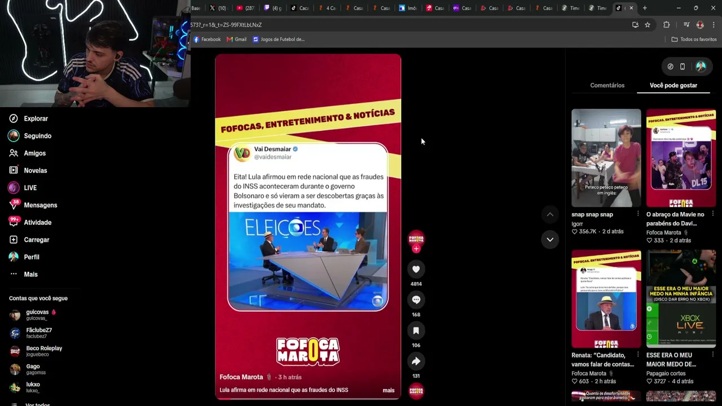Switch to the Comentários tab
The width and height of the screenshot is (722, 406).
(x=607, y=85)
